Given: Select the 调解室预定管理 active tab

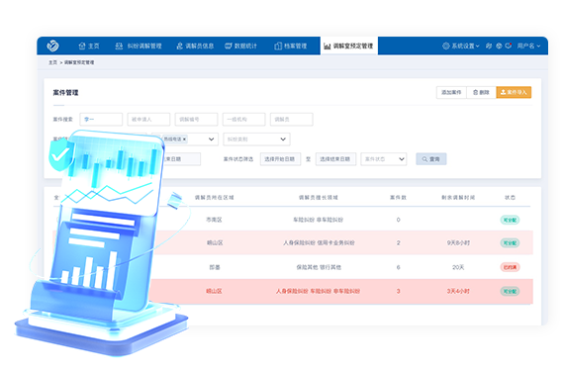Looking at the screenshot, I should [348, 46].
